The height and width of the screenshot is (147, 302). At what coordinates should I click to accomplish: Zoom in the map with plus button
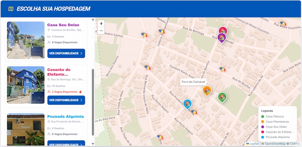(x=101, y=24)
